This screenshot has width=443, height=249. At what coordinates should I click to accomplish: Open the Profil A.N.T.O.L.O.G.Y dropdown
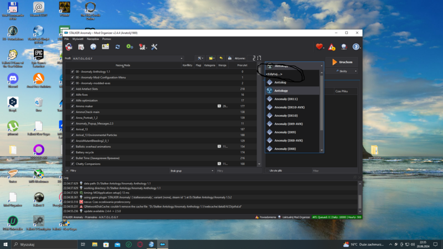pyautogui.click(x=127, y=58)
